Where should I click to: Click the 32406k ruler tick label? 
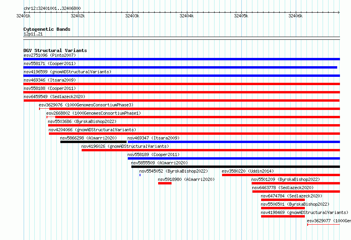click(x=295, y=16)
